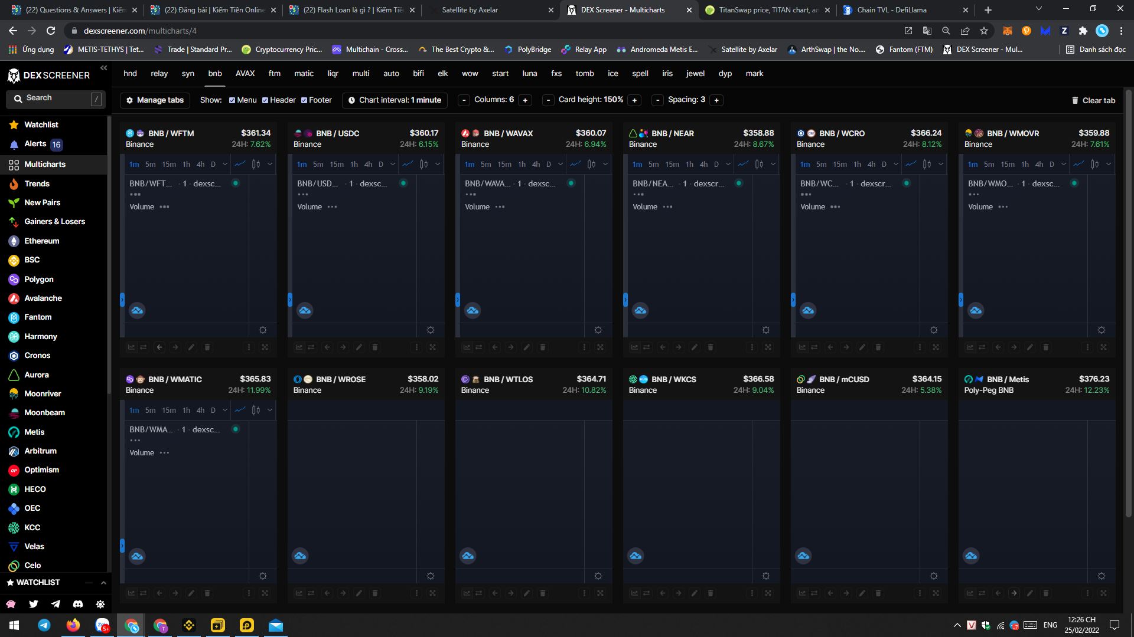
Task: Expand the WATCHLIST panel chevron
Action: coord(103,583)
